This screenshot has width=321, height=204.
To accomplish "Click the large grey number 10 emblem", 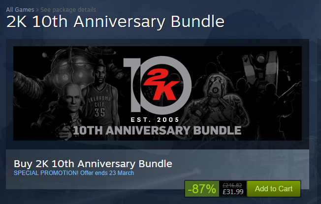I will 158,85.
